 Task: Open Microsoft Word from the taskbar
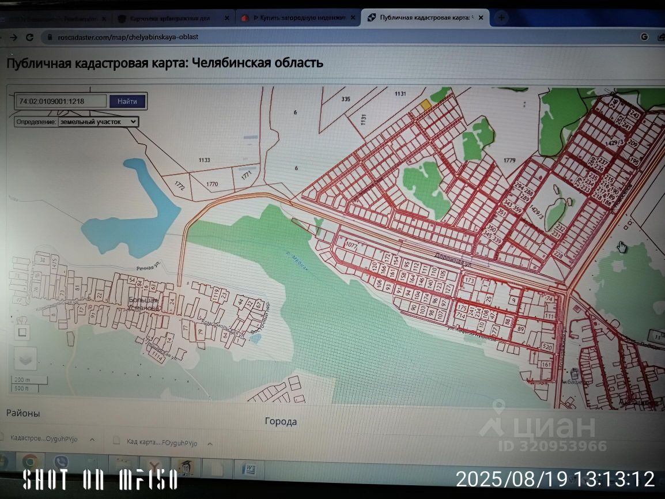tap(251, 469)
